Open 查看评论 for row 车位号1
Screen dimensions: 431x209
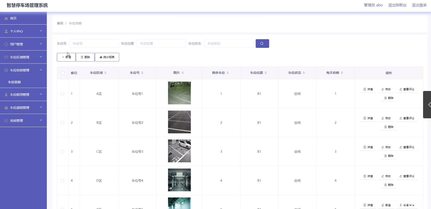pos(407,89)
